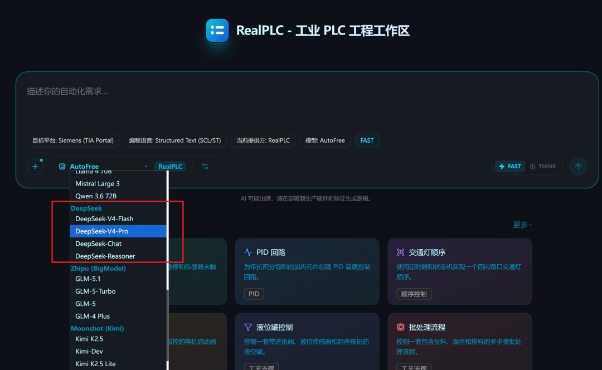
Task: Click the AI 可能出错 disclaimer text
Action: click(x=306, y=198)
